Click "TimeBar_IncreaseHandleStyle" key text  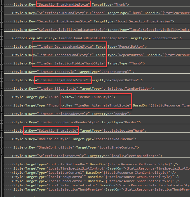(65, 55)
